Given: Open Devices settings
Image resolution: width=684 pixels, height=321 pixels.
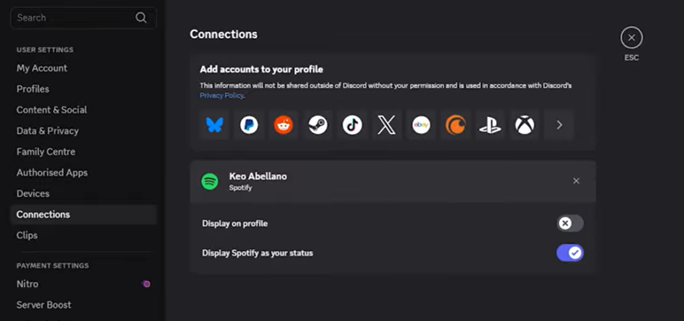Looking at the screenshot, I should [x=83, y=194].
